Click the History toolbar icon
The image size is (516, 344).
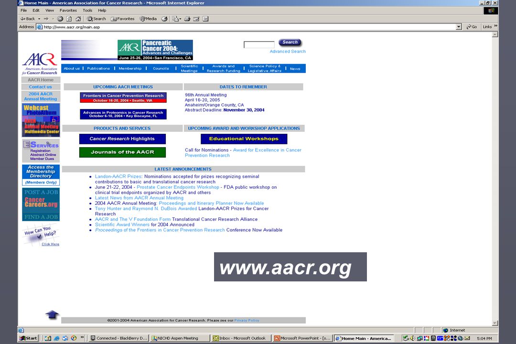click(x=164, y=19)
